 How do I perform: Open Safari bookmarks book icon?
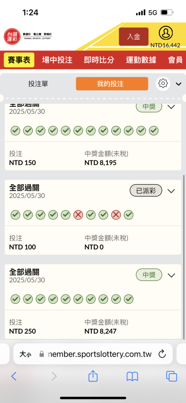[x=132, y=376]
